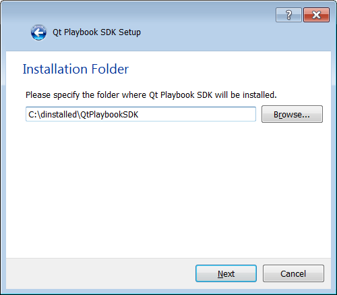The image size is (337, 295).
Task: Click empty space right of the path text
Action: click(197, 114)
